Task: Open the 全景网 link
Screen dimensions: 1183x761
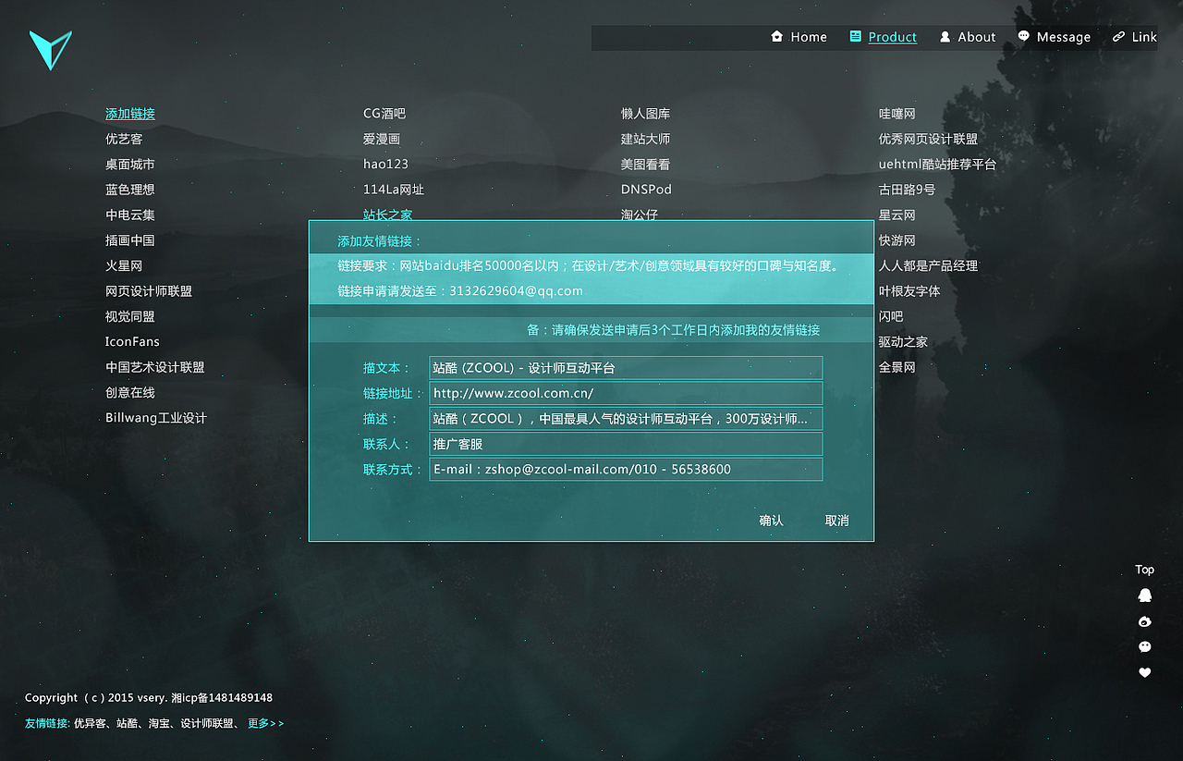Action: [x=897, y=367]
